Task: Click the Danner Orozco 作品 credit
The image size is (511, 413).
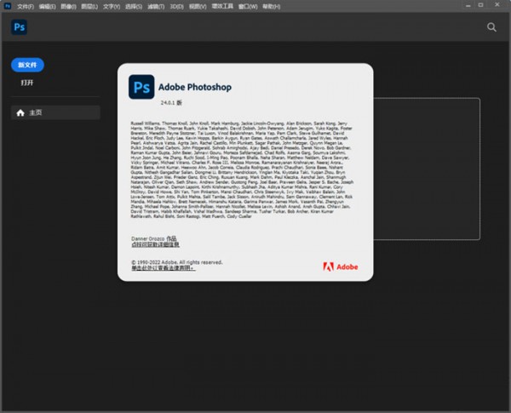Action: click(154, 238)
